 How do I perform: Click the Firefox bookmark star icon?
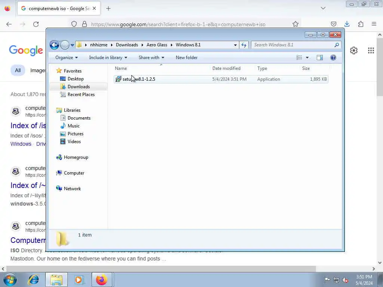pyautogui.click(x=295, y=24)
